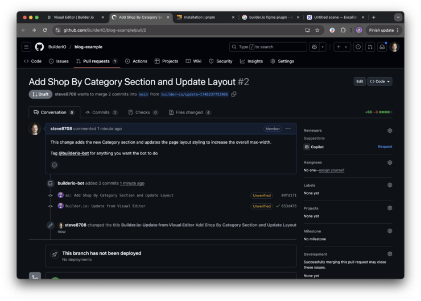Open the Security repository tab
The height and width of the screenshot is (301, 421).
[221, 61]
